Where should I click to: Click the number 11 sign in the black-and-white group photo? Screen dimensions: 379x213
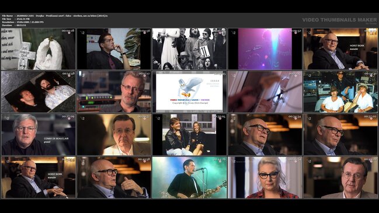pyautogui.click(x=204, y=51)
